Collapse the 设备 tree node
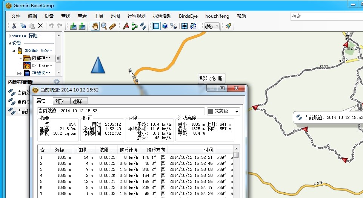Viewport: 363px width, 198px height. tap(10, 43)
